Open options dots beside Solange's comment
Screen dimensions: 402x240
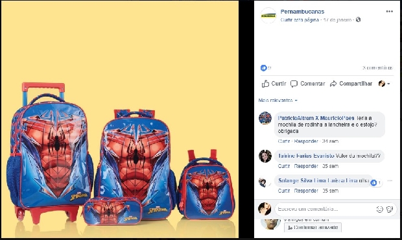tap(390, 181)
